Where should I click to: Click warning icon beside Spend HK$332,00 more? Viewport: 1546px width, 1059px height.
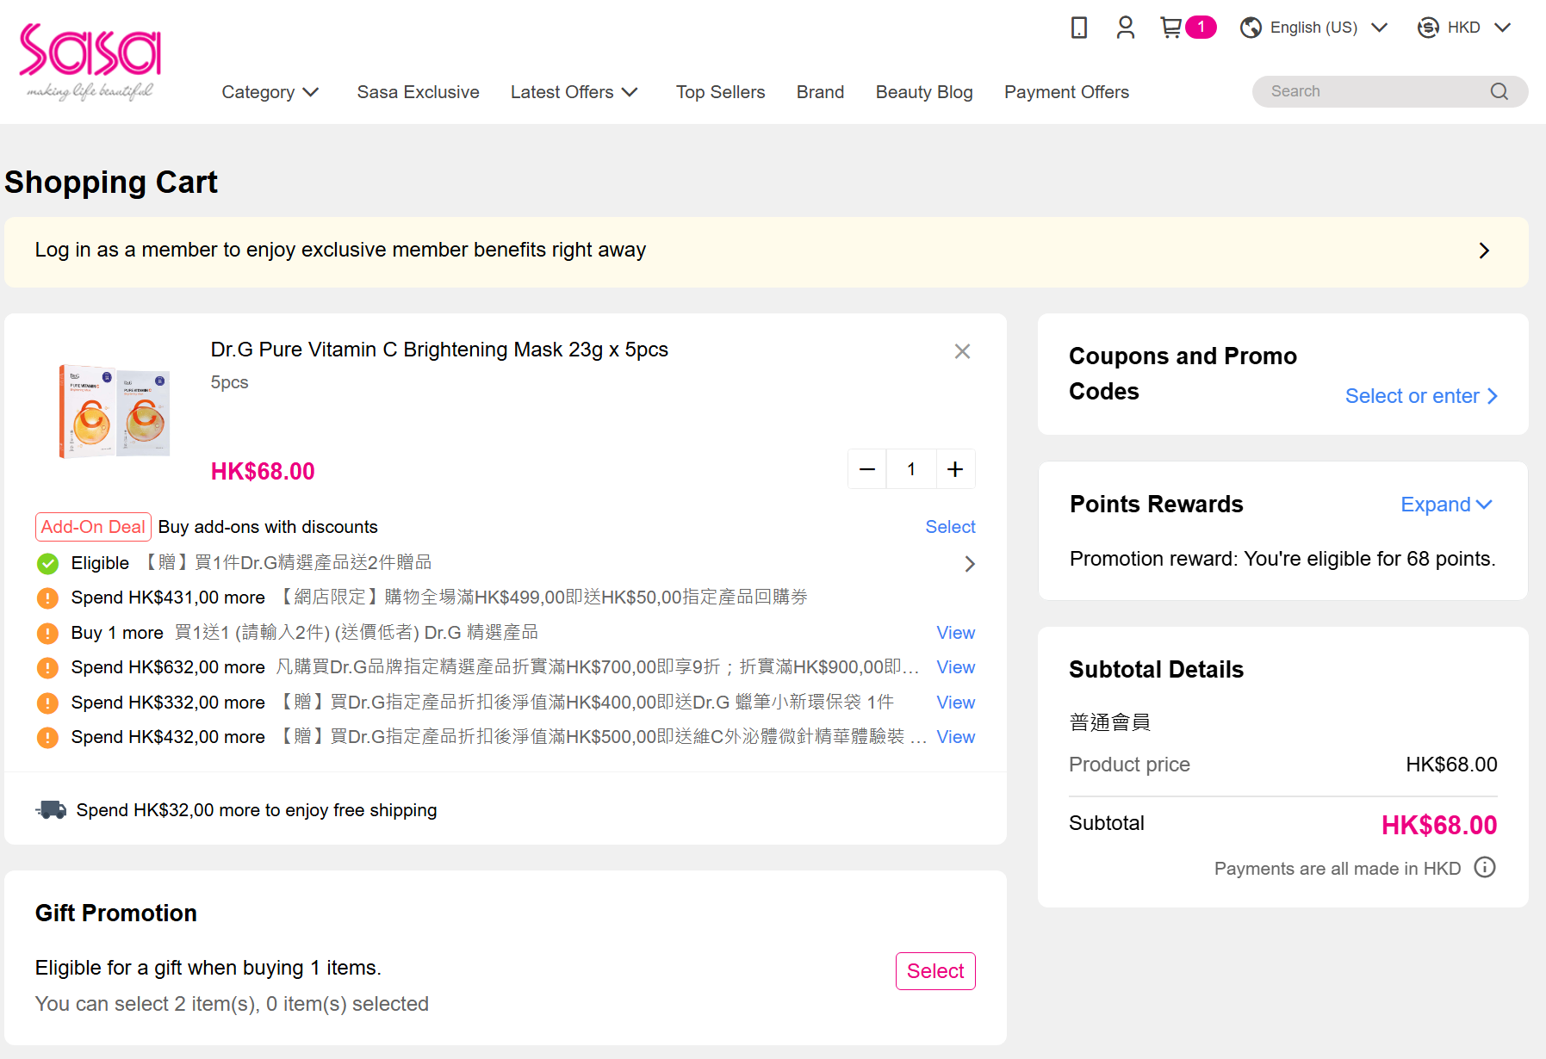point(47,703)
